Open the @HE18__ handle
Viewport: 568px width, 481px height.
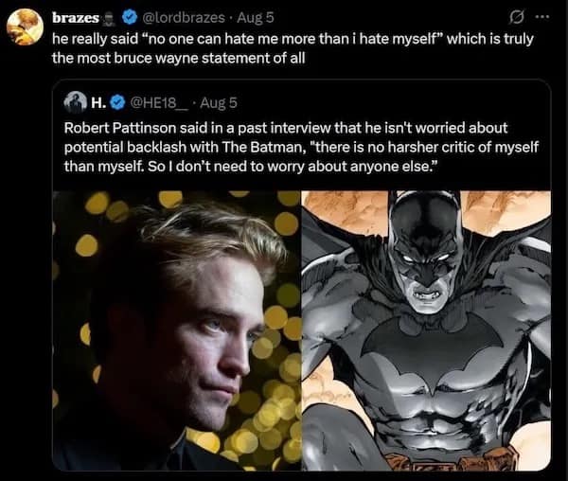pos(157,101)
